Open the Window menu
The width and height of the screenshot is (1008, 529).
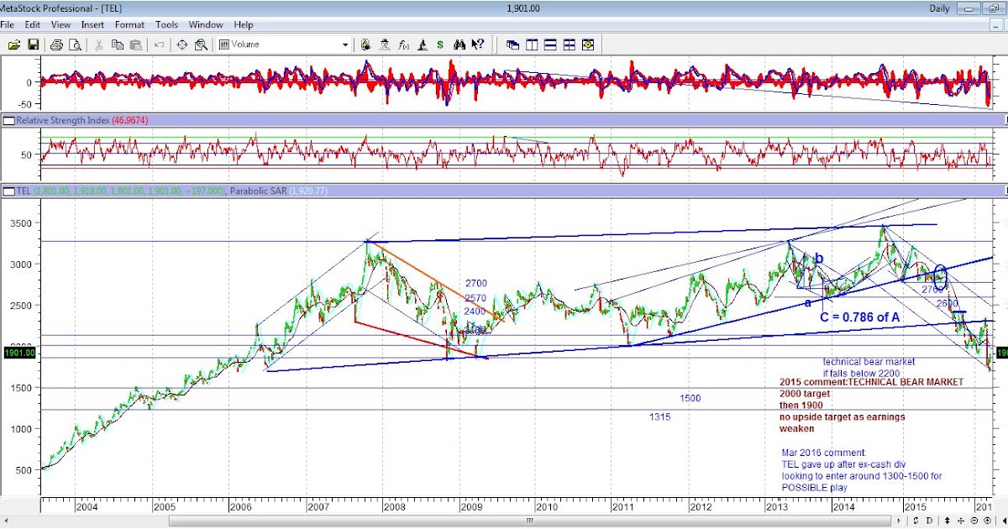tap(206, 24)
